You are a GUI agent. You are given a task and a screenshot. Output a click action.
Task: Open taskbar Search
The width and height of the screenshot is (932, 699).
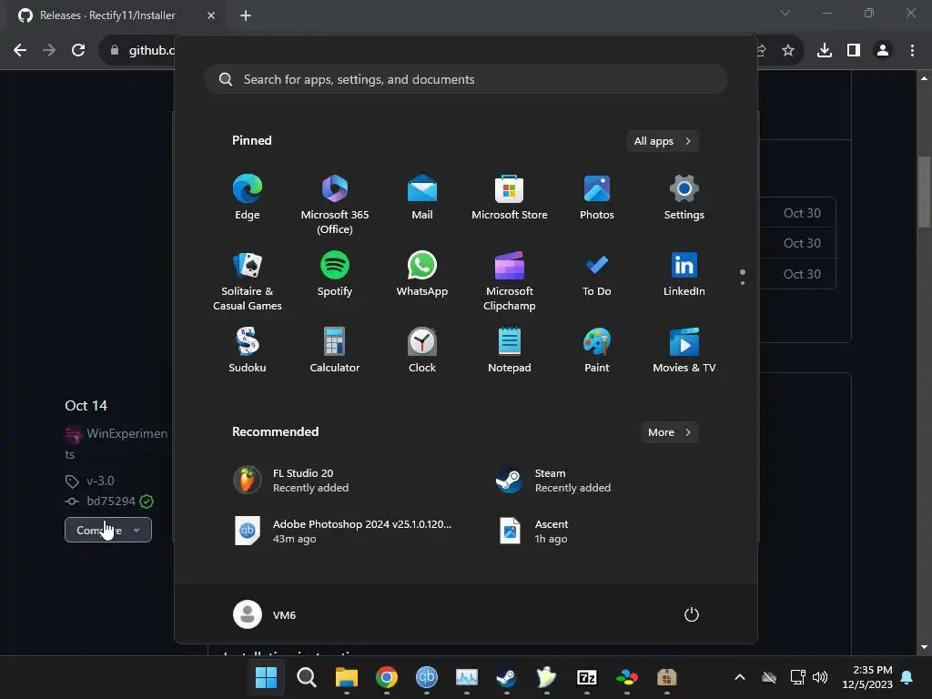coord(307,677)
